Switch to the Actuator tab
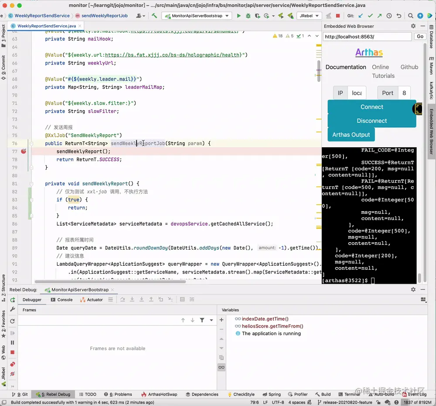The height and width of the screenshot is (406, 436). pos(95,299)
